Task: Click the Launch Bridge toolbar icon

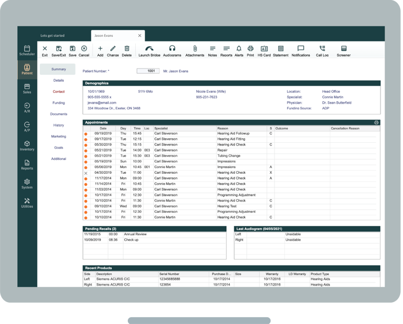Action: 149,49
